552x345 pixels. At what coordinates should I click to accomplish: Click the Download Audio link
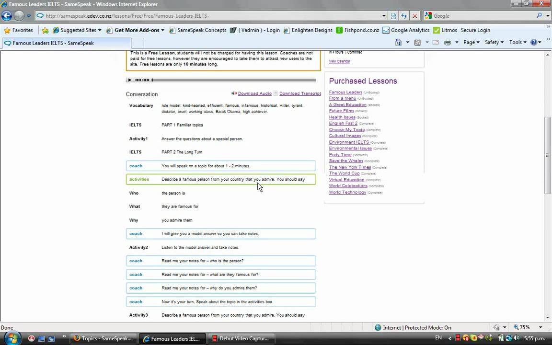click(254, 93)
